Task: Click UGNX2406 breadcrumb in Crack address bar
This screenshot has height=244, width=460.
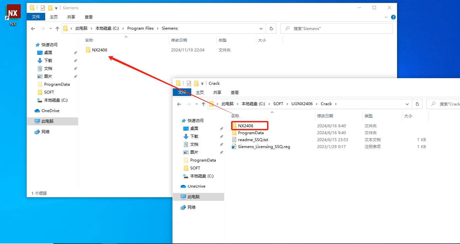Action: (x=302, y=104)
